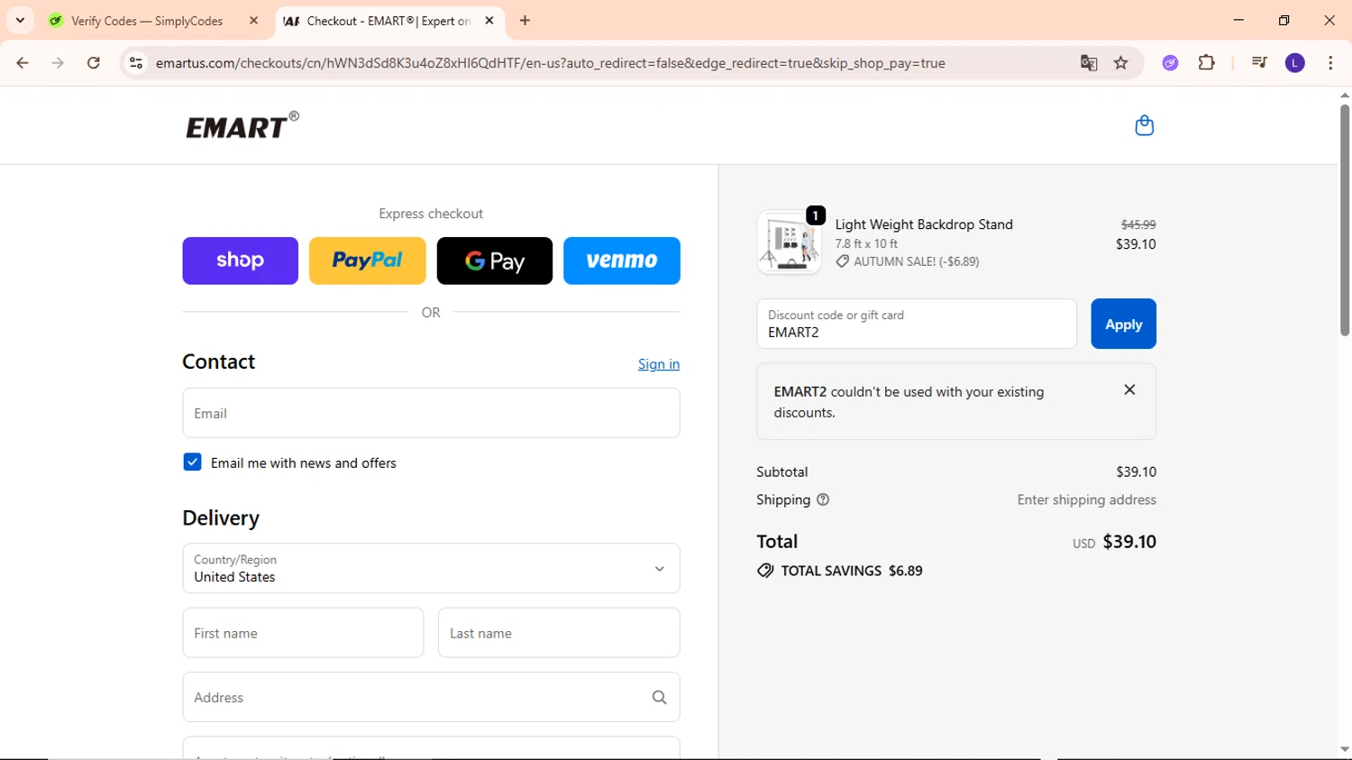Open the Extensions puzzle icon
Image resolution: width=1352 pixels, height=760 pixels.
[x=1206, y=63]
